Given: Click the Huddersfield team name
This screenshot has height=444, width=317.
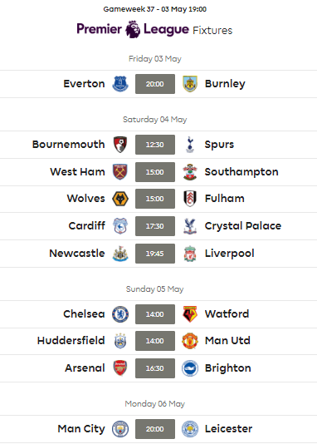Looking at the screenshot, I should click(71, 341).
